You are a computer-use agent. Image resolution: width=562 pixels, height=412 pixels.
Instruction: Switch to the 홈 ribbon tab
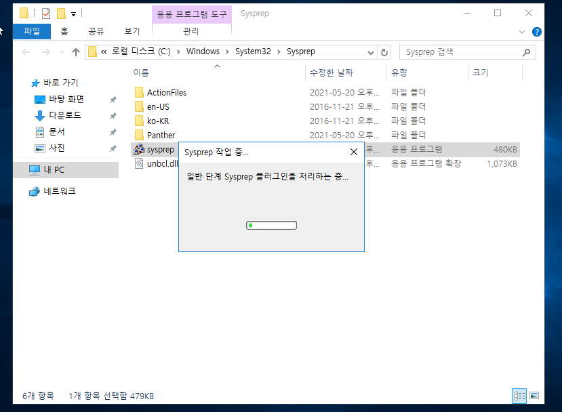(x=64, y=32)
